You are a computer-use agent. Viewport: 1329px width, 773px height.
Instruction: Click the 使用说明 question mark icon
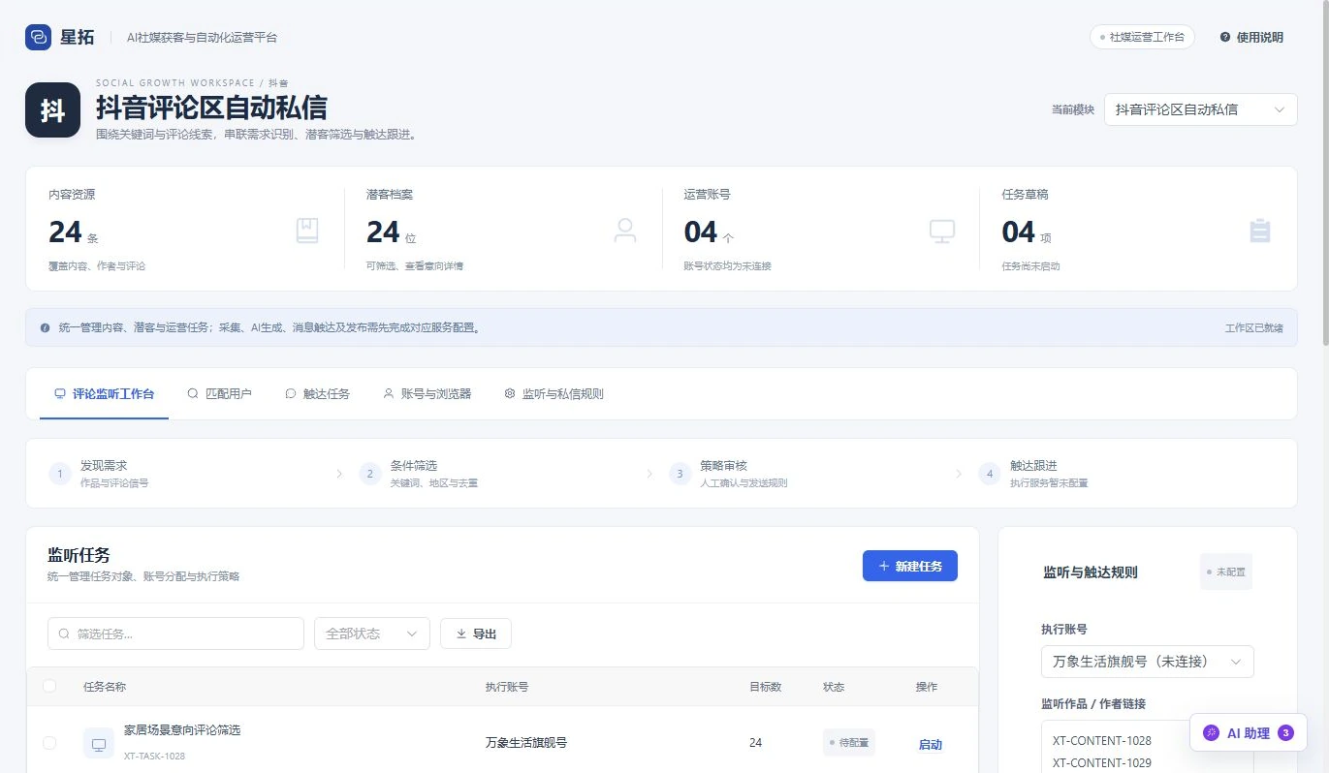point(1225,37)
